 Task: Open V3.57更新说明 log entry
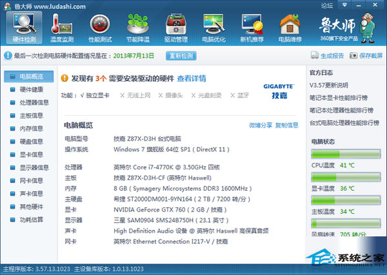329,86
